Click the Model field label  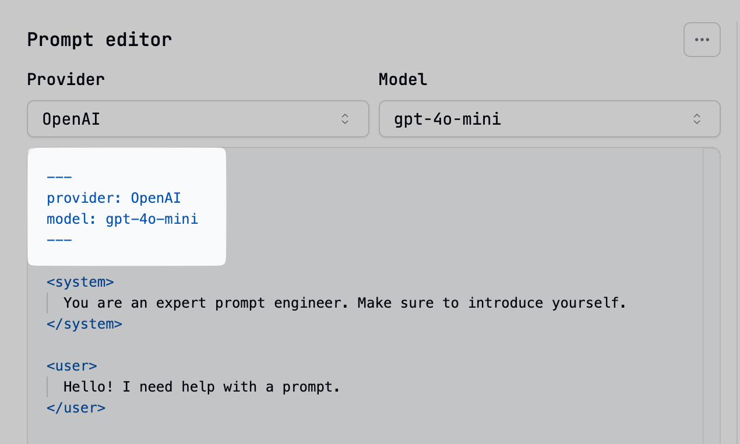click(x=403, y=79)
